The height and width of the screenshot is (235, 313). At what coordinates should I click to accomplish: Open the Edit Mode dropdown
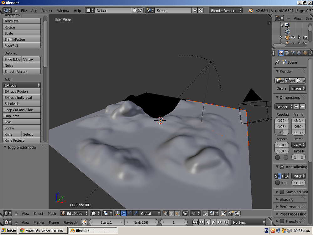74,213
